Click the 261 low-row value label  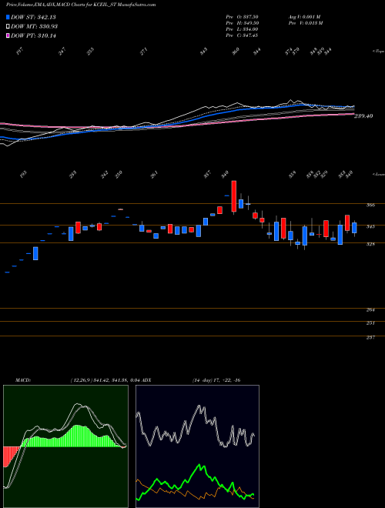click(x=154, y=174)
